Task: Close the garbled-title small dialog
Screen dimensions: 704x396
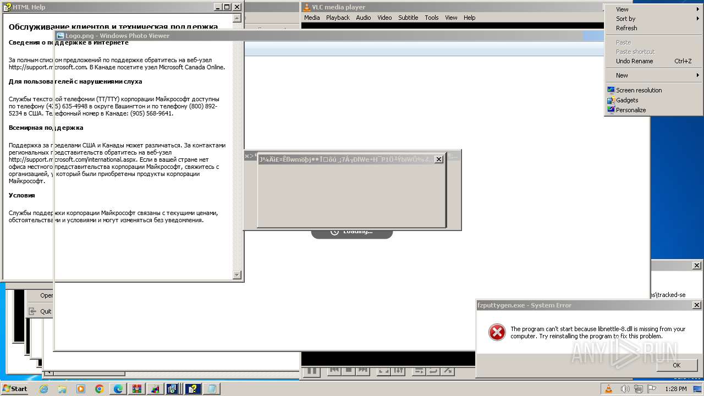Action: [x=438, y=159]
